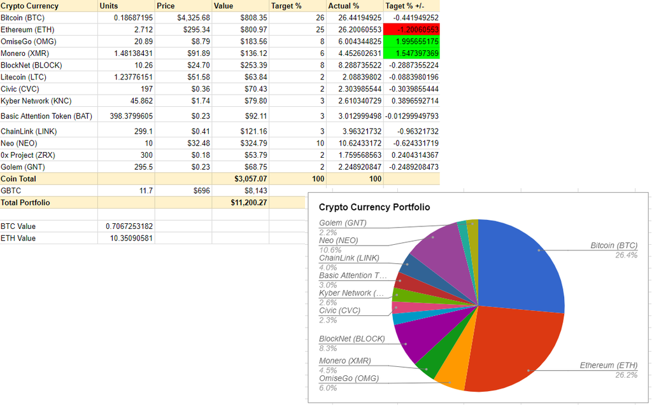
Task: Click the chart title Crypto Currency Portfolio
Action: [374, 207]
